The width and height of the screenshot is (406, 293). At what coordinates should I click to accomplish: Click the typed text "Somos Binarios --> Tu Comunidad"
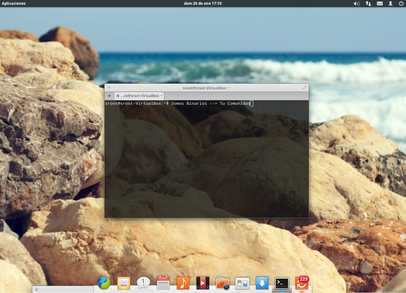coord(211,104)
